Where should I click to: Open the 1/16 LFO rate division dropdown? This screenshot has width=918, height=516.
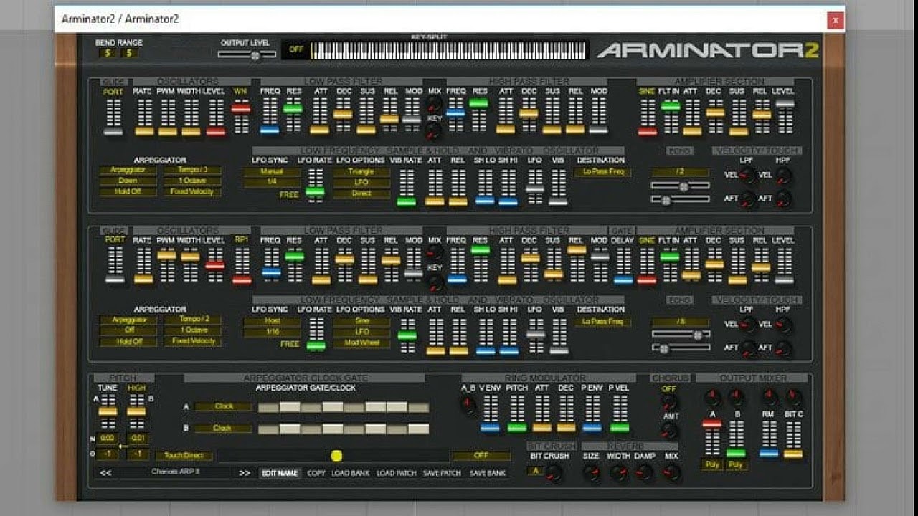(272, 333)
